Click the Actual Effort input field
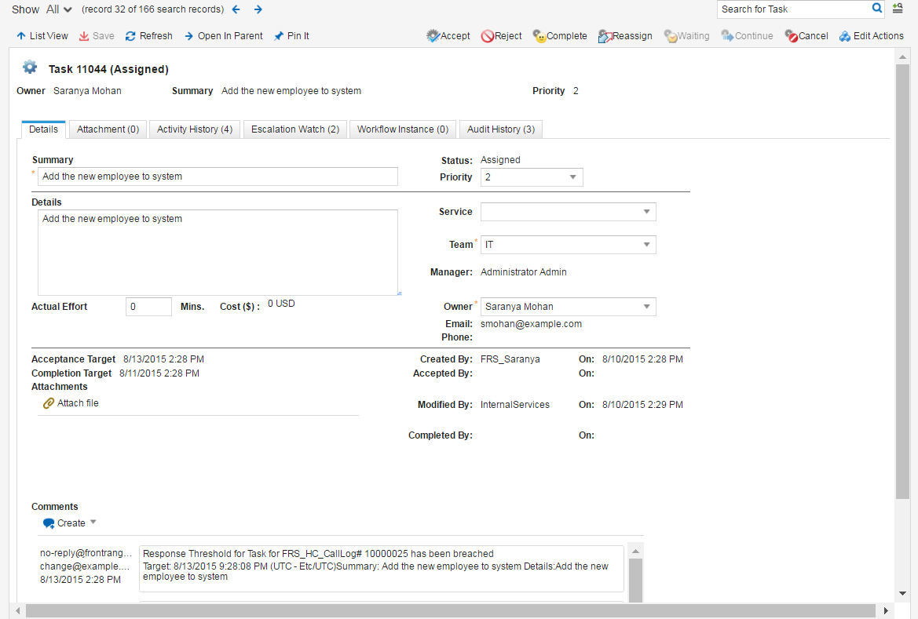Image resolution: width=918 pixels, height=619 pixels. pyautogui.click(x=148, y=307)
